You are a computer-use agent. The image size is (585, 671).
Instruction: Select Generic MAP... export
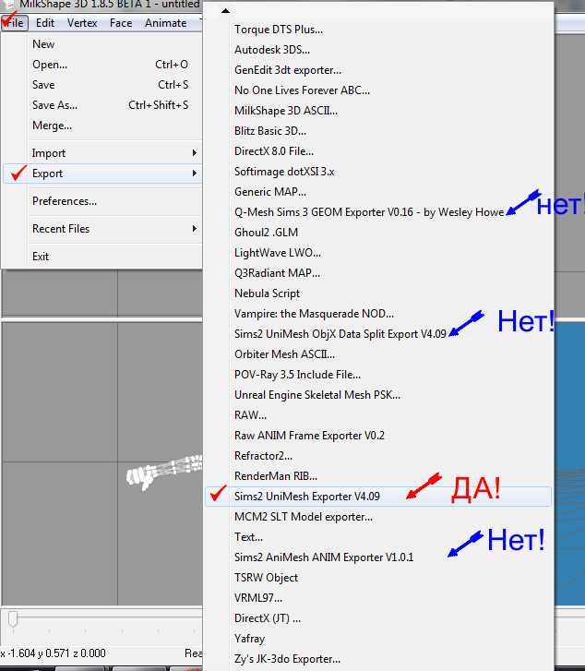[x=378, y=192]
